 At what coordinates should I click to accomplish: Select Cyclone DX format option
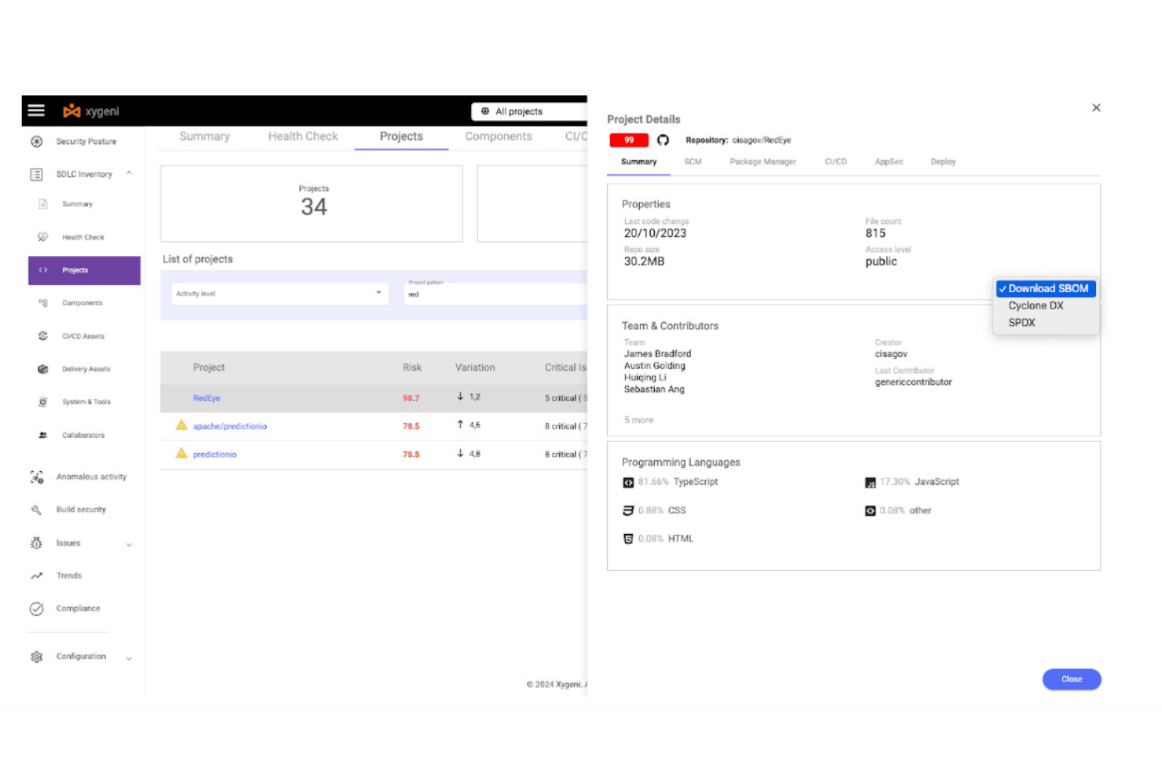click(x=1036, y=305)
